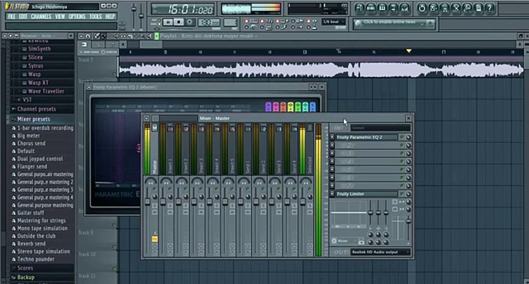
Task: Toggle Fruity Parametric EQ 2 effect slot on/off
Action: pyautogui.click(x=402, y=137)
